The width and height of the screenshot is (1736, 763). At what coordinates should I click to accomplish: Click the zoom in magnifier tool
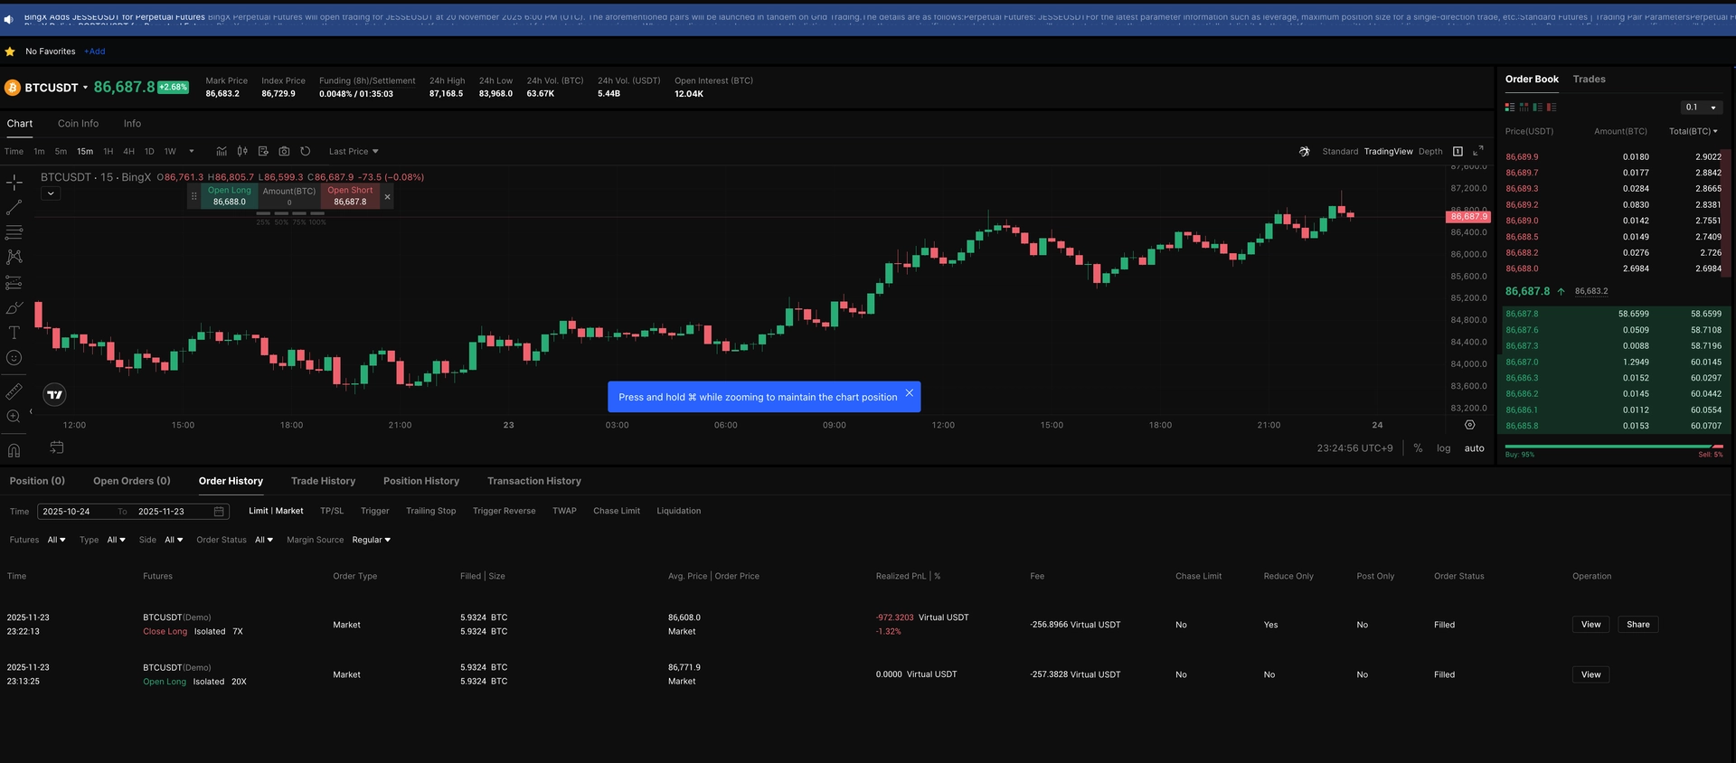click(x=14, y=417)
